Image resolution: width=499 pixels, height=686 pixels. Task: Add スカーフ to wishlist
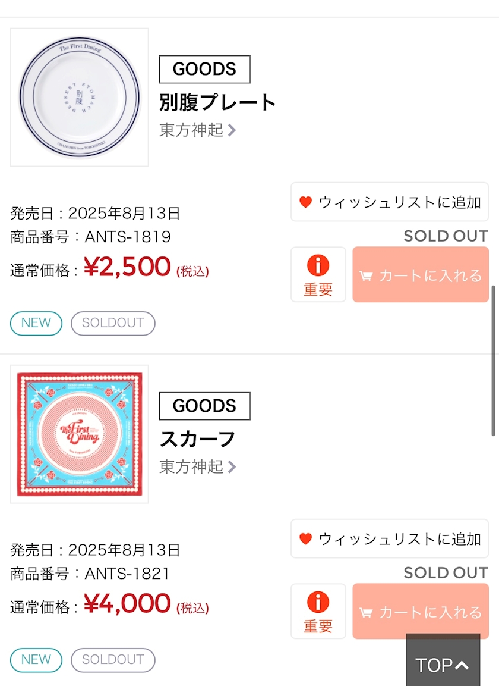pos(390,539)
